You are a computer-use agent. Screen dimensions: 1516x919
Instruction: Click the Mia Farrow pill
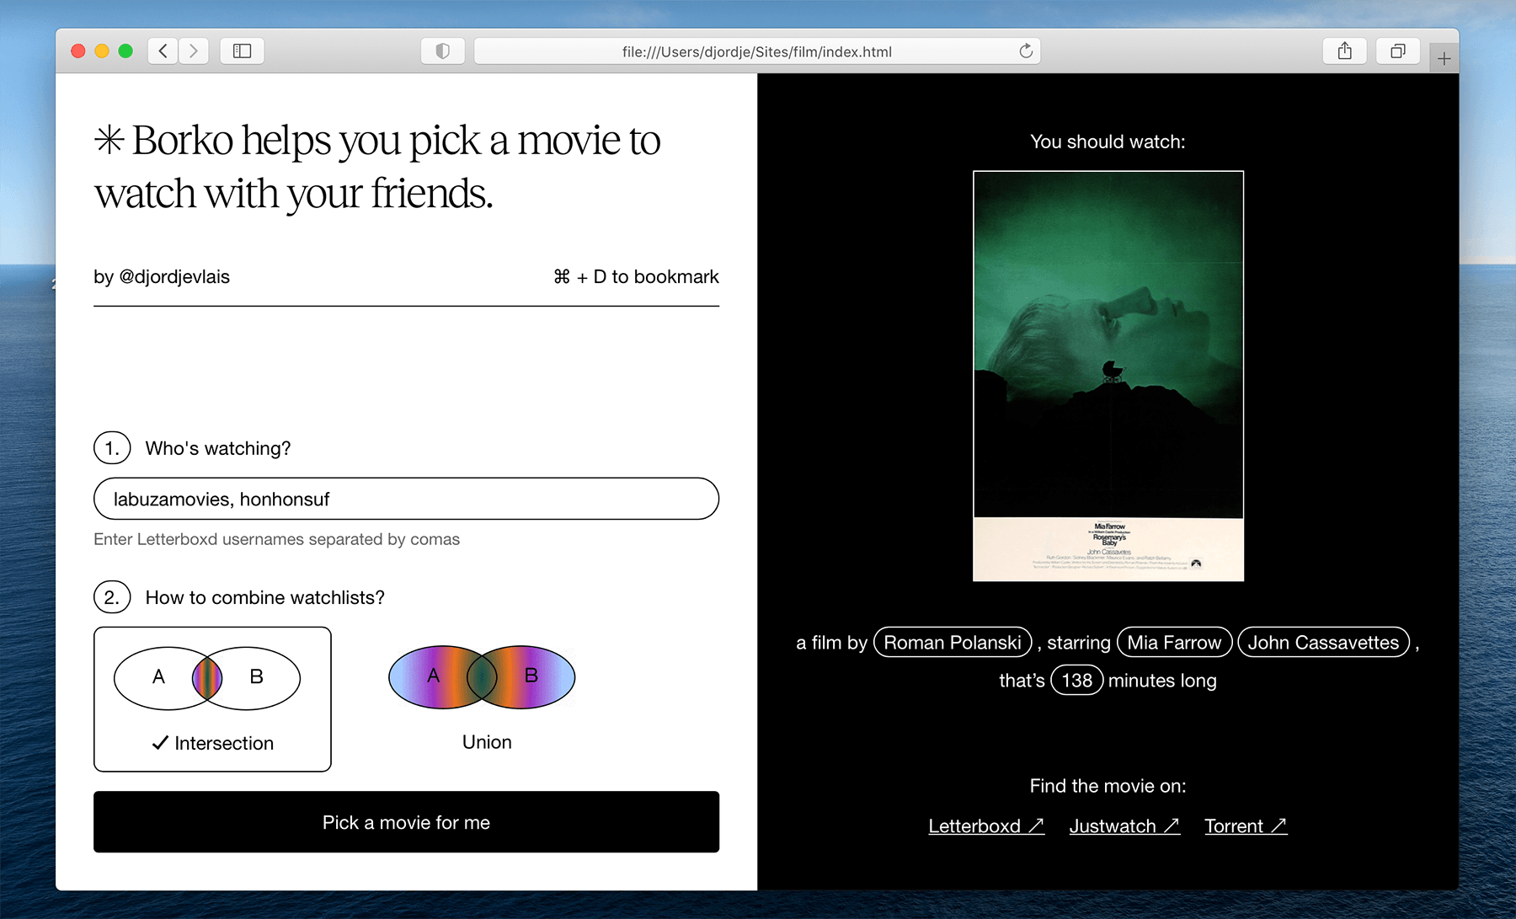coord(1174,642)
